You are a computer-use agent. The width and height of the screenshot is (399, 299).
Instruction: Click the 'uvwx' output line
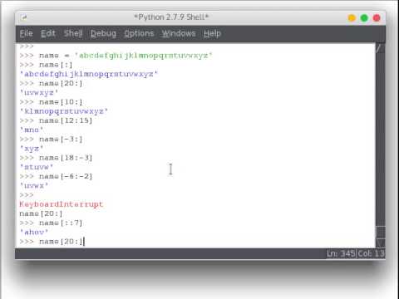pyautogui.click(x=34, y=186)
